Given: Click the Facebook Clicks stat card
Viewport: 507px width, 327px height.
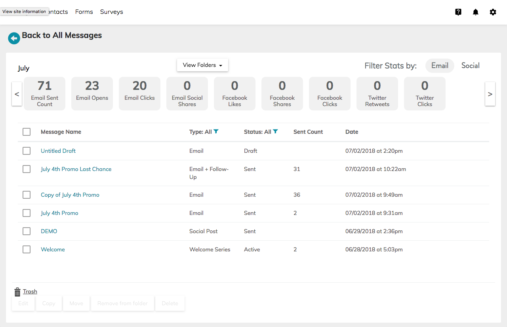Looking at the screenshot, I should tap(330, 93).
